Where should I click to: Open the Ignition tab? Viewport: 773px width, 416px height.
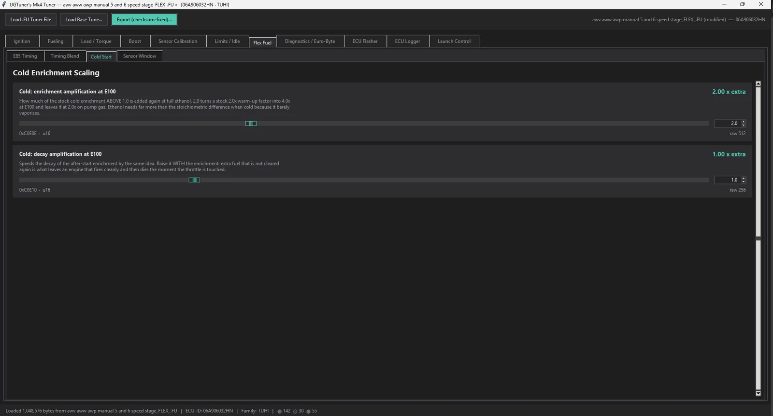[22, 41]
